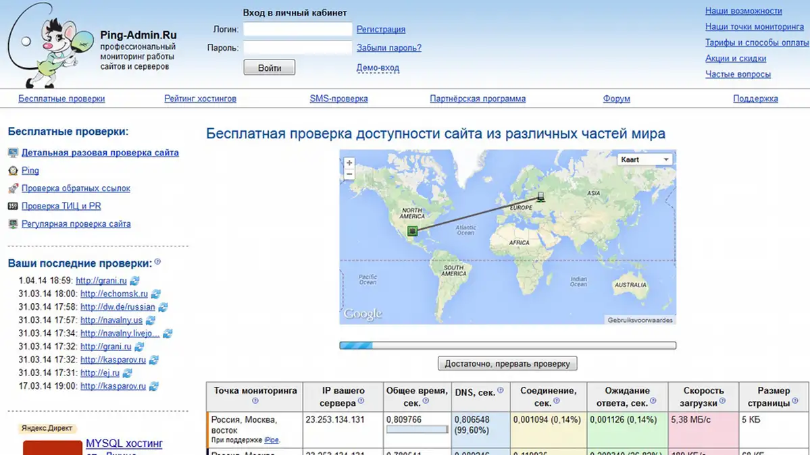Click 'Достаточно, прервать проверку' button
The height and width of the screenshot is (455, 810).
507,364
